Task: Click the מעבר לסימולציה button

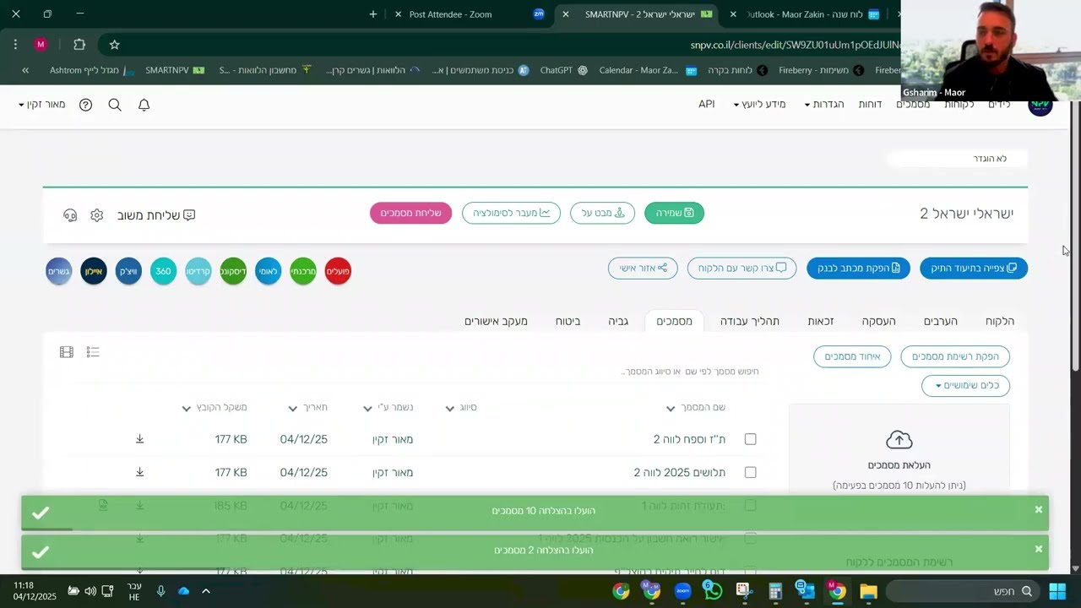Action: pyautogui.click(x=511, y=214)
